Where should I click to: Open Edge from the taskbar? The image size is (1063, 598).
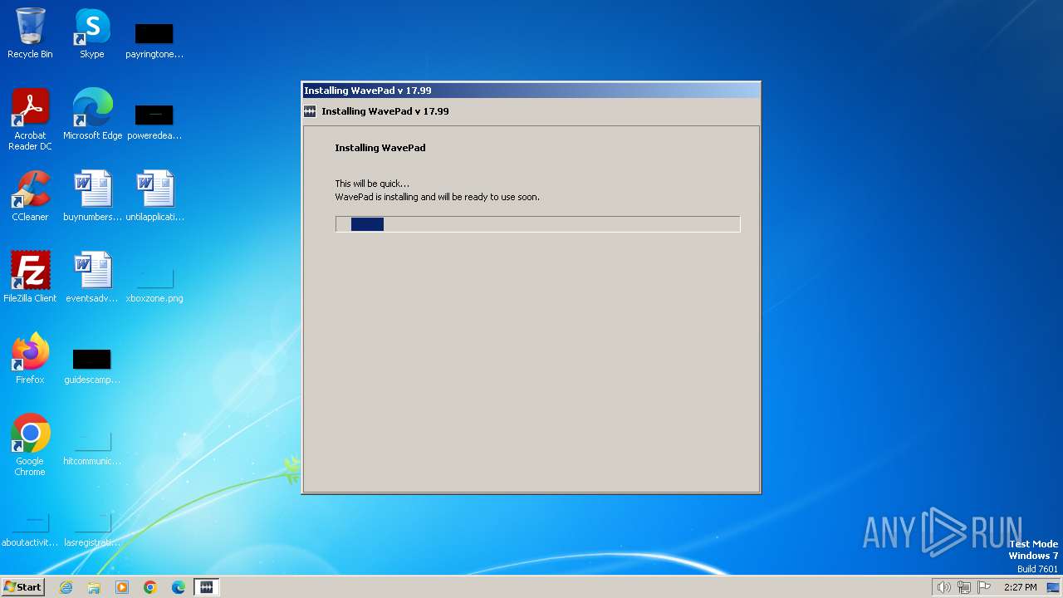tap(179, 587)
